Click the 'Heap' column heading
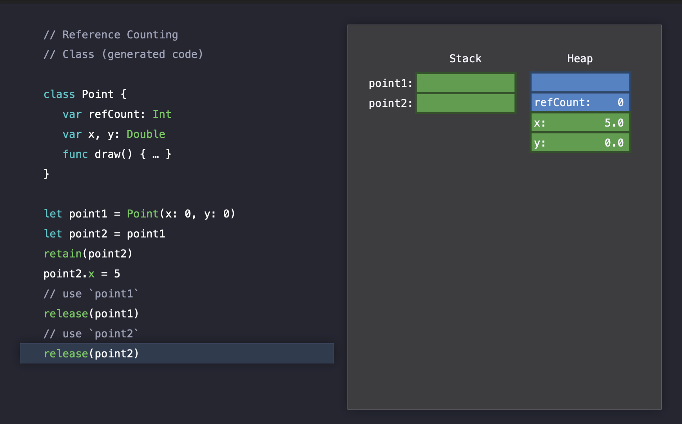The width and height of the screenshot is (682, 424). 580,59
